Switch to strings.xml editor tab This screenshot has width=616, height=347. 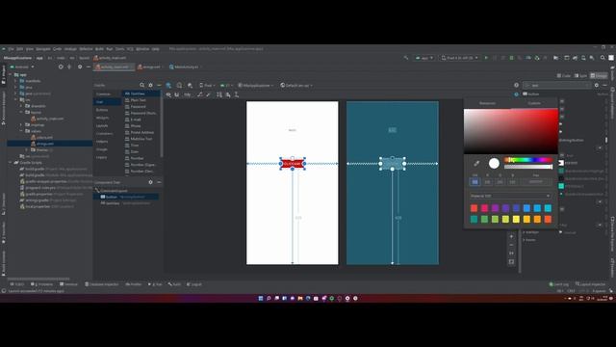click(x=149, y=67)
